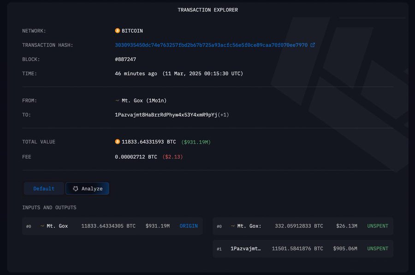Click the Bitcoin network icon beside NETWORK
415x275 pixels.
118,30
